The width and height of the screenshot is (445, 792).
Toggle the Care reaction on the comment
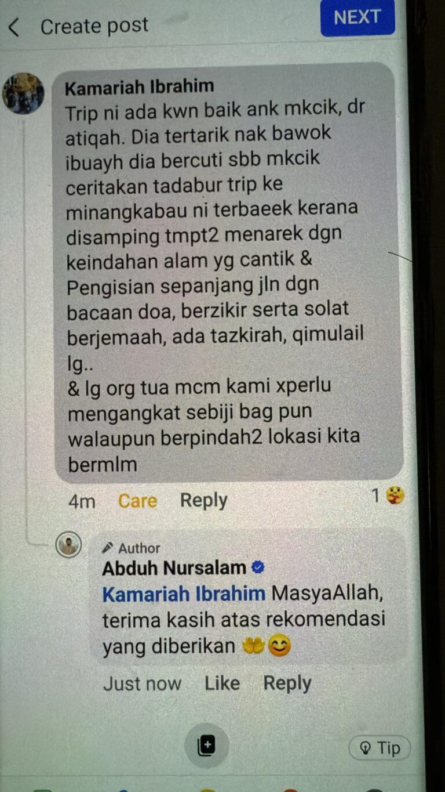(137, 501)
